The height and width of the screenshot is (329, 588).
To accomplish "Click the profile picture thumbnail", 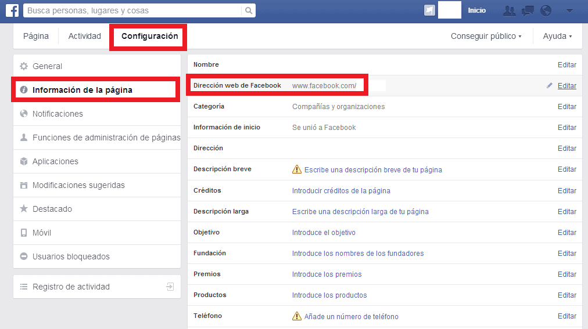I will click(x=450, y=10).
